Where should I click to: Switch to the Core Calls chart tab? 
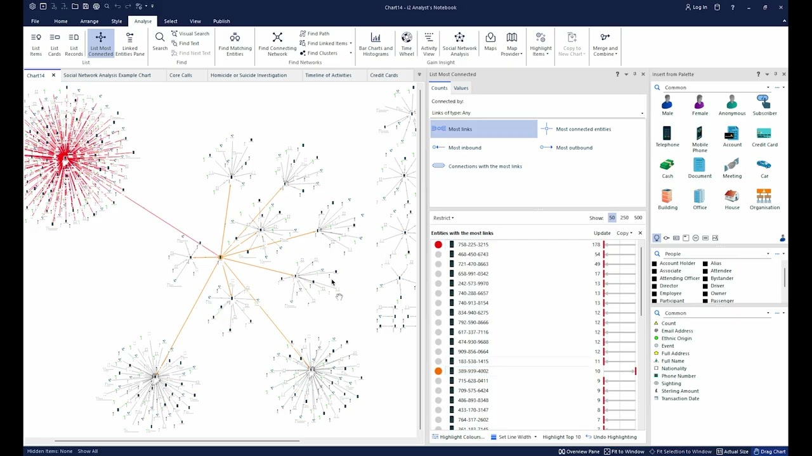tap(181, 75)
